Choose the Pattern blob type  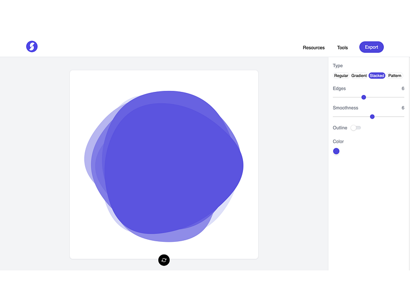pyautogui.click(x=395, y=75)
